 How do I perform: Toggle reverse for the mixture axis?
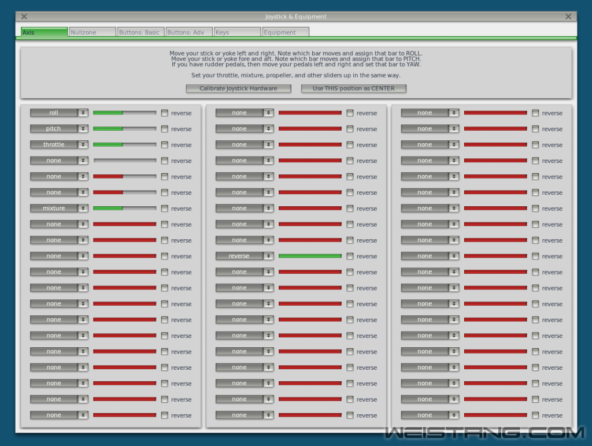tap(165, 209)
